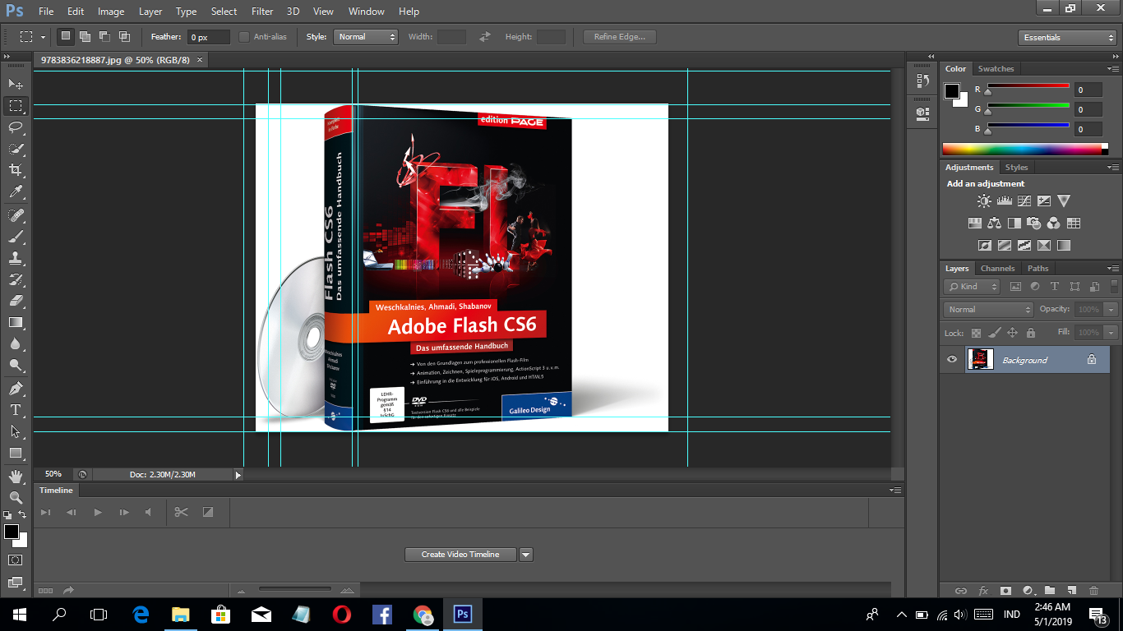
Task: Select the Eyedropper tool
Action: point(16,191)
